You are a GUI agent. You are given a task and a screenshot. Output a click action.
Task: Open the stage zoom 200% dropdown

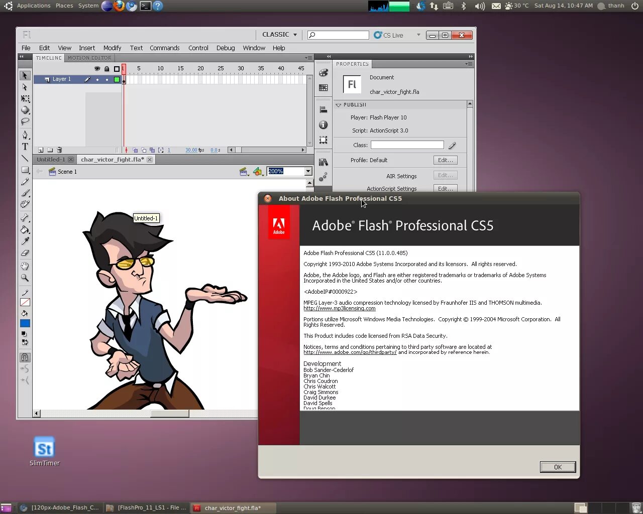tap(308, 171)
